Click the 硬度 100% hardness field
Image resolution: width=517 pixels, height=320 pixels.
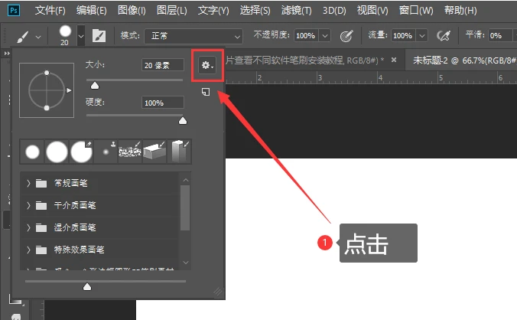pos(163,103)
